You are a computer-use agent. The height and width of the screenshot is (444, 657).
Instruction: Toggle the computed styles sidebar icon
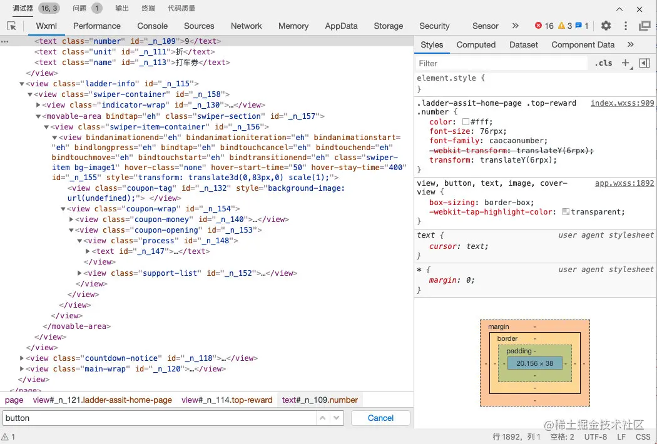coord(644,63)
